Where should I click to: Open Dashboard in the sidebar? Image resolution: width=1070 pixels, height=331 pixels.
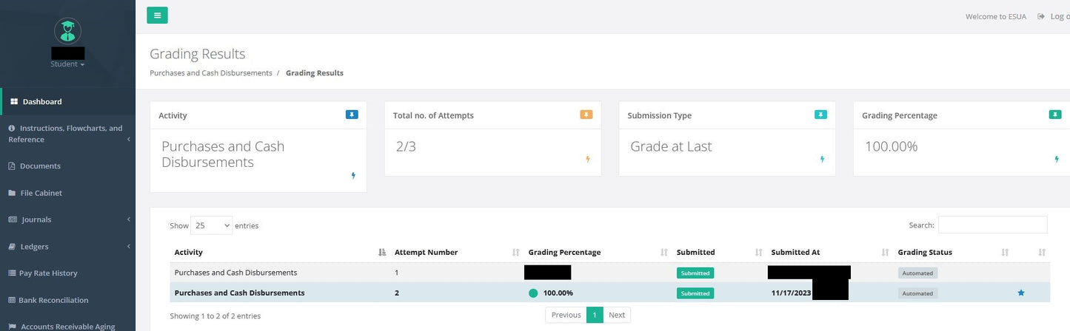pyautogui.click(x=42, y=102)
